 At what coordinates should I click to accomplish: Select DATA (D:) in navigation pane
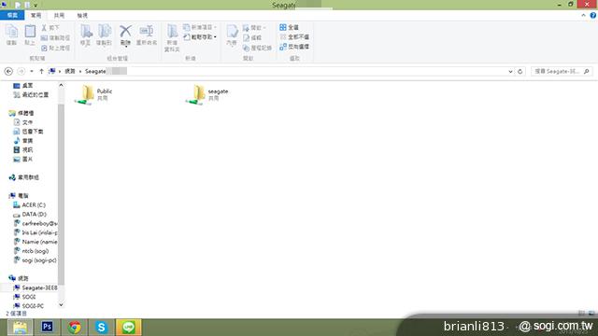34,214
